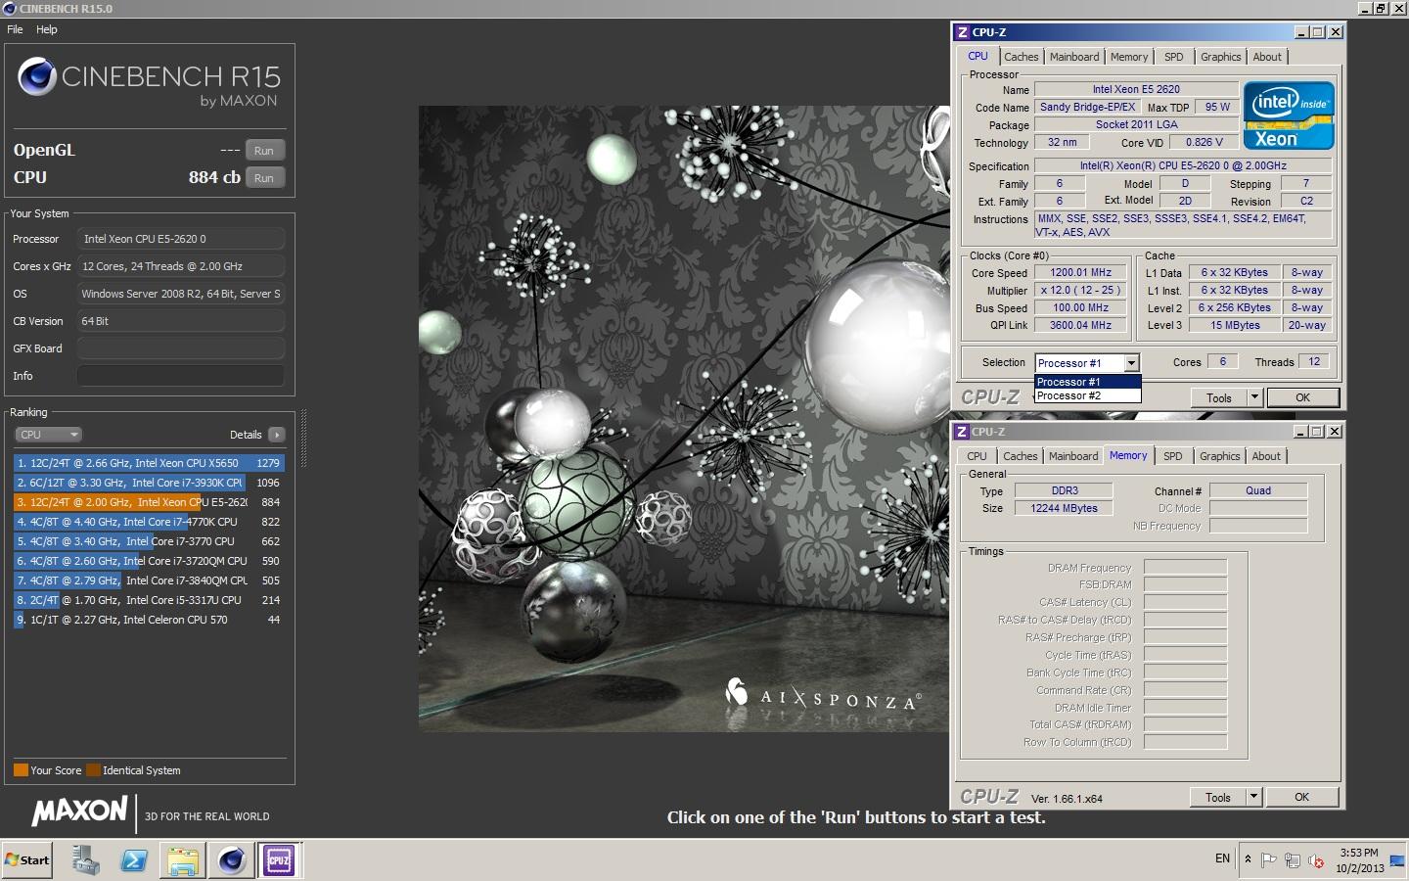Choose Processor #1 from the dropdown list
The width and height of the screenshot is (1409, 881).
point(1087,382)
